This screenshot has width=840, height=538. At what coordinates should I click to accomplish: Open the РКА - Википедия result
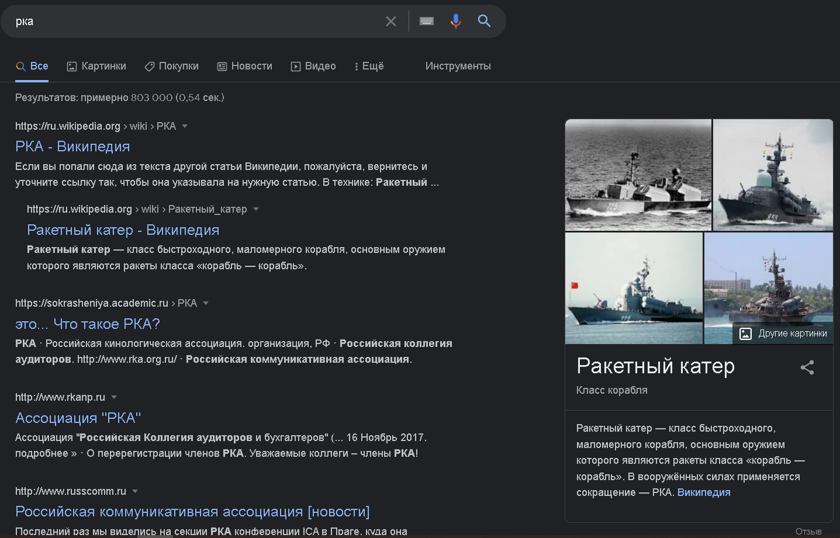coord(72,147)
